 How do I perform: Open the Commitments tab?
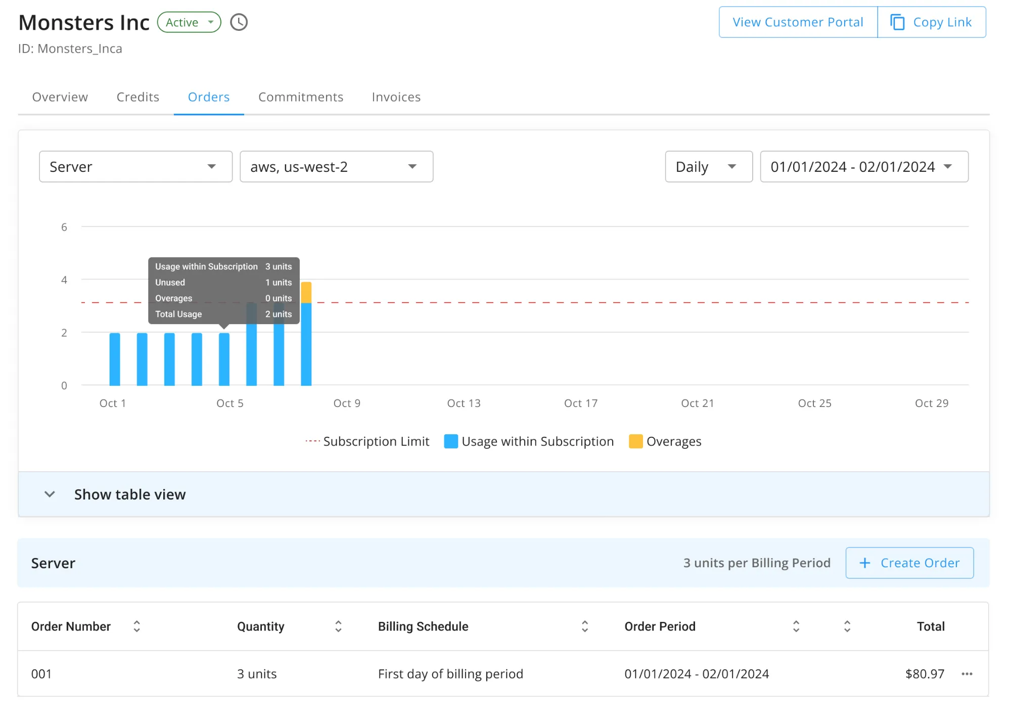tap(300, 97)
